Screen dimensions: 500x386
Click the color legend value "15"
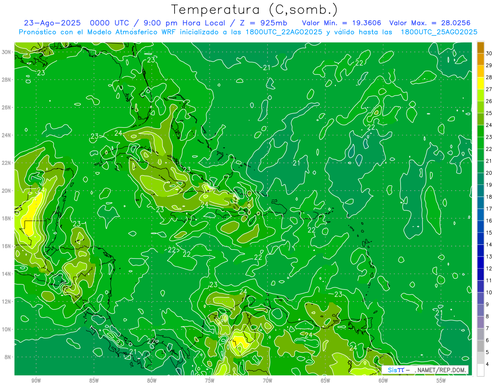click(x=489, y=232)
